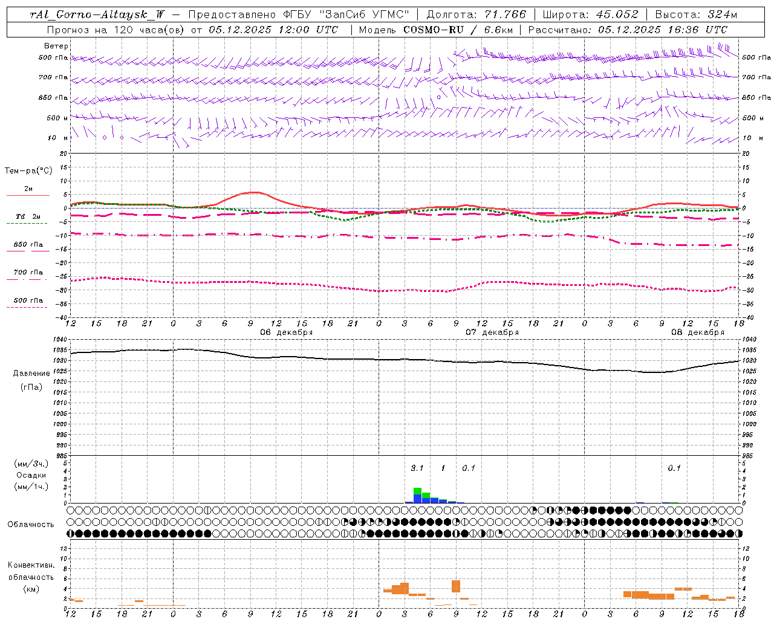Viewport: 774px width, 619px height.
Task: Click the 0.1 precipitation value near 08 декабря
Action: pos(674,468)
